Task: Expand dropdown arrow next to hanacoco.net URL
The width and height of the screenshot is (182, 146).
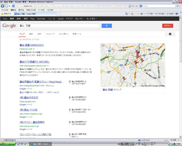Action: pyautogui.click(x=34, y=49)
